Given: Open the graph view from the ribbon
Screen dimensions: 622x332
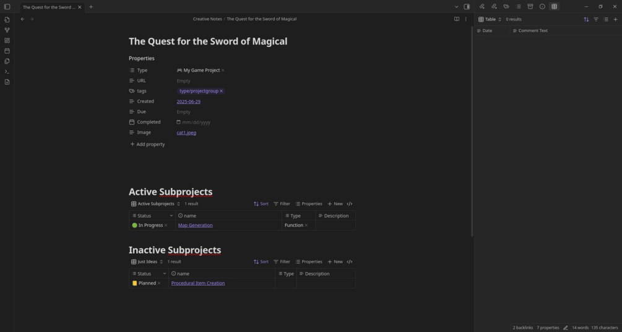Looking at the screenshot, I should coord(7,30).
